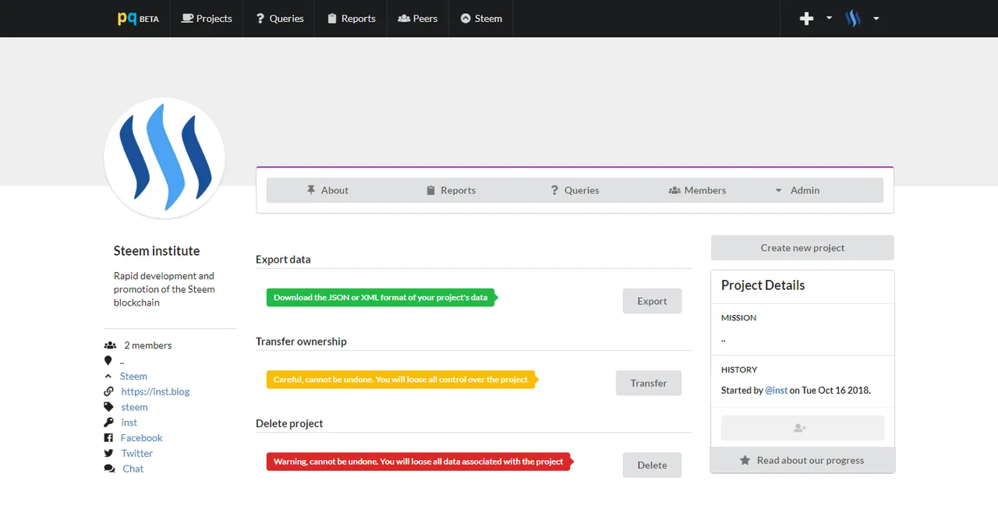Open the Twitter link

tap(137, 453)
